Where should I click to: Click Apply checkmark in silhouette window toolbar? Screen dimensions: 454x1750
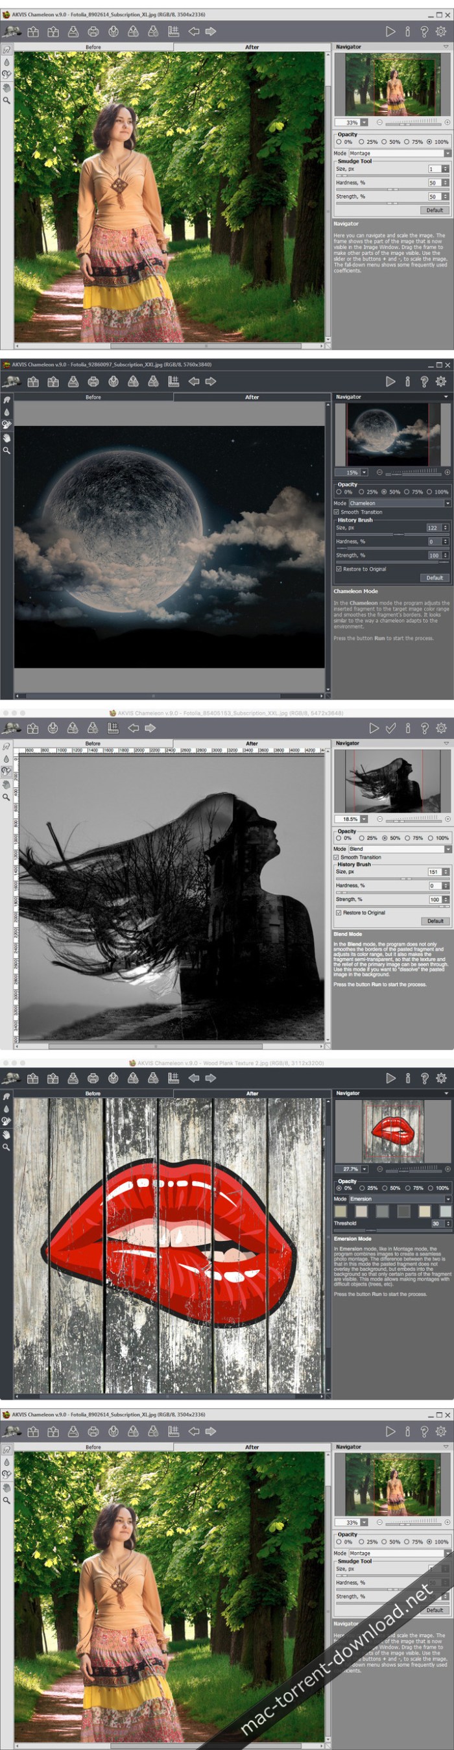coord(391,728)
